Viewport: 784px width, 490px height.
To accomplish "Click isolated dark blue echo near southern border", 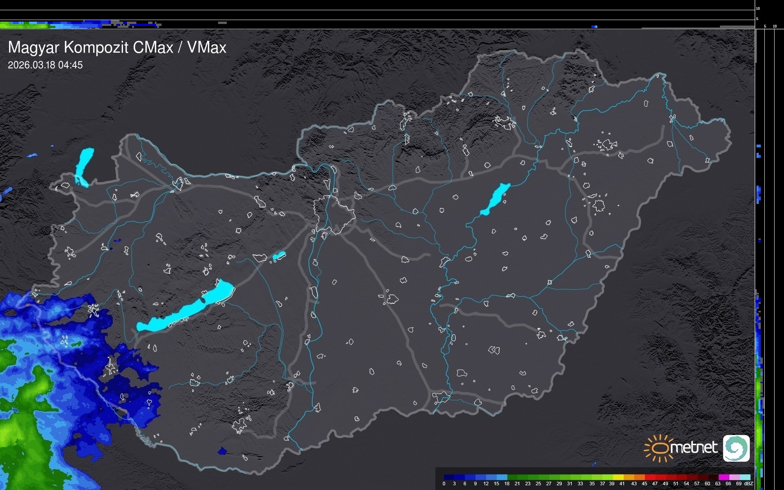I will (x=222, y=451).
